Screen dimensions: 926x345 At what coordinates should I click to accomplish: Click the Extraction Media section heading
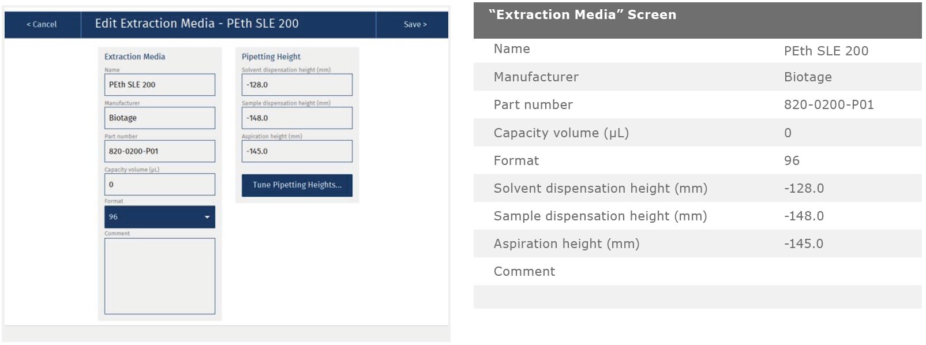[x=134, y=57]
